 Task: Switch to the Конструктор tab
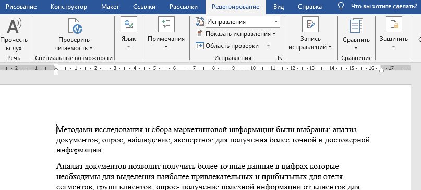click(x=69, y=7)
